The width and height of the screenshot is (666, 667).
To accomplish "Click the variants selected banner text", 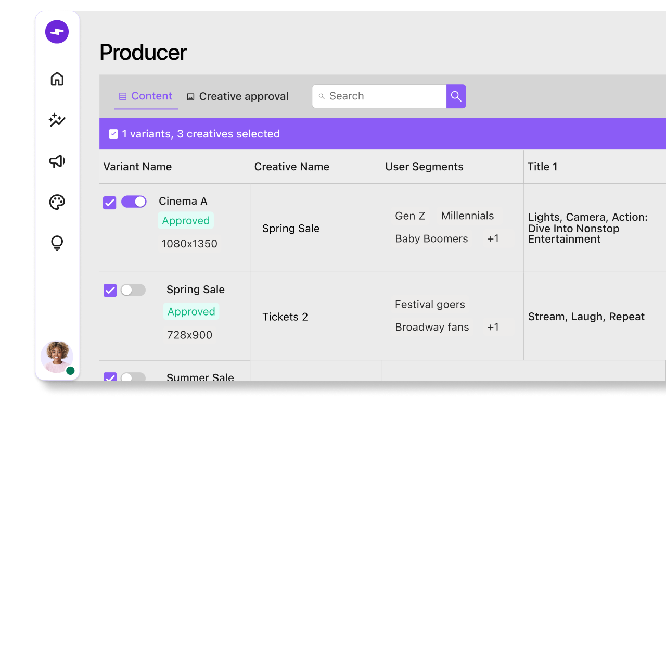I will [201, 134].
